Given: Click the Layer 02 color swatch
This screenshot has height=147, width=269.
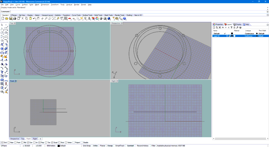Looking at the screenshot, I should click(232, 36).
